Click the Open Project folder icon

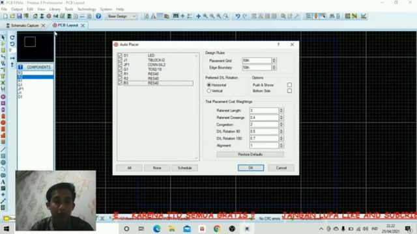click(x=12, y=16)
